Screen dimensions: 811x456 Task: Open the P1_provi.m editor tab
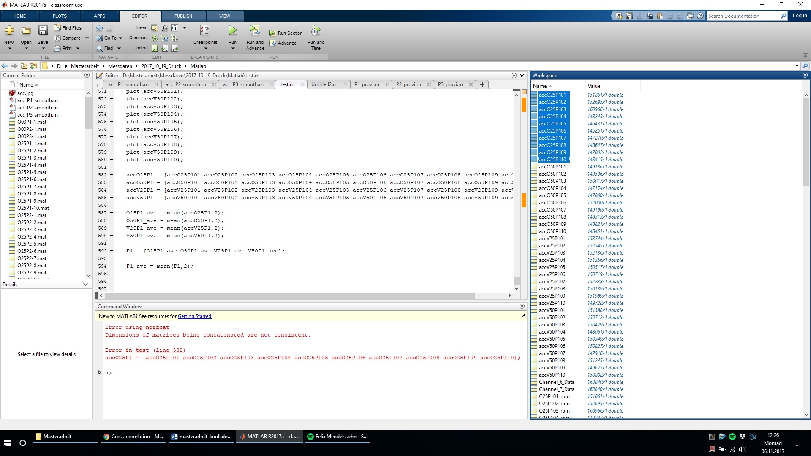click(x=366, y=84)
